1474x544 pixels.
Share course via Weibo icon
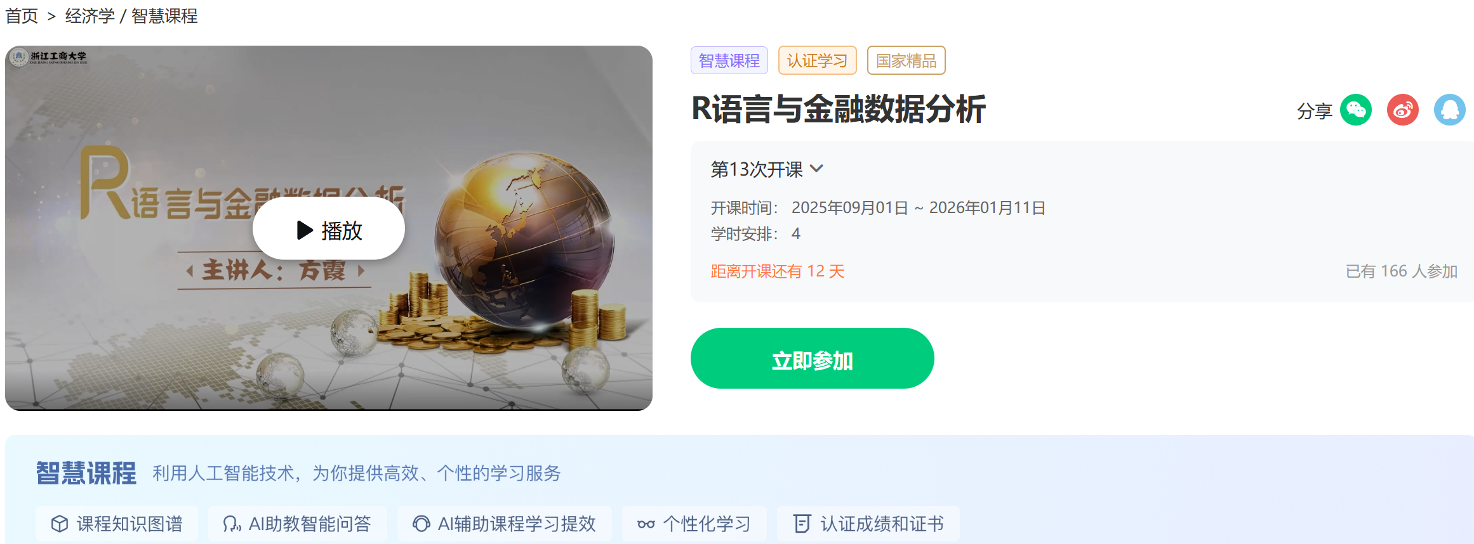pyautogui.click(x=1402, y=110)
